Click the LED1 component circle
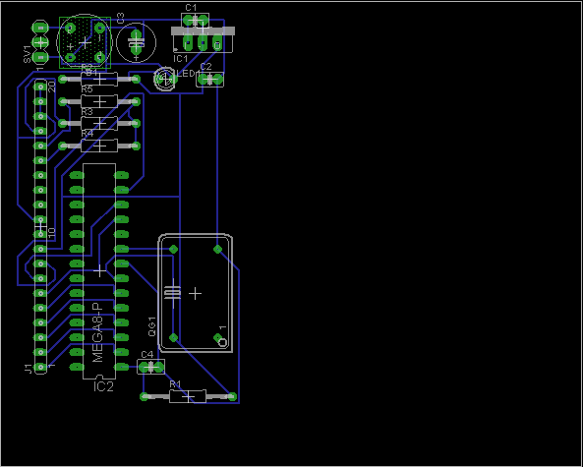 pos(164,79)
